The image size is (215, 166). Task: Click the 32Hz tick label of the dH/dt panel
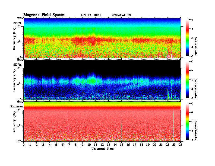coord(20,18)
